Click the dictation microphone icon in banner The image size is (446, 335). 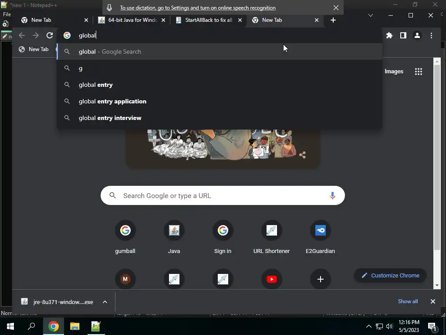109,8
